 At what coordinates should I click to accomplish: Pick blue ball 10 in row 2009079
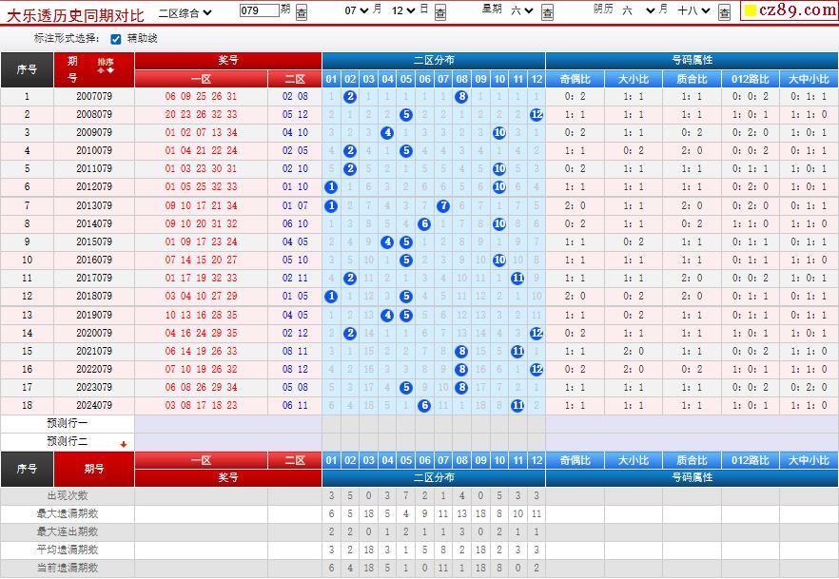click(x=499, y=132)
